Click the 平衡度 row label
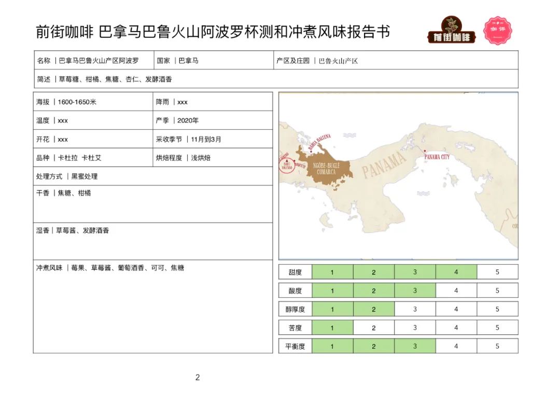 coord(296,346)
